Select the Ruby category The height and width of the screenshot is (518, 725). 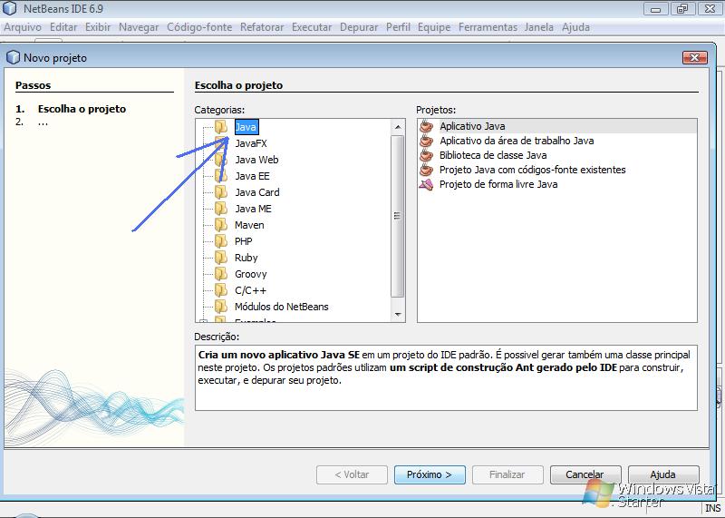246,258
